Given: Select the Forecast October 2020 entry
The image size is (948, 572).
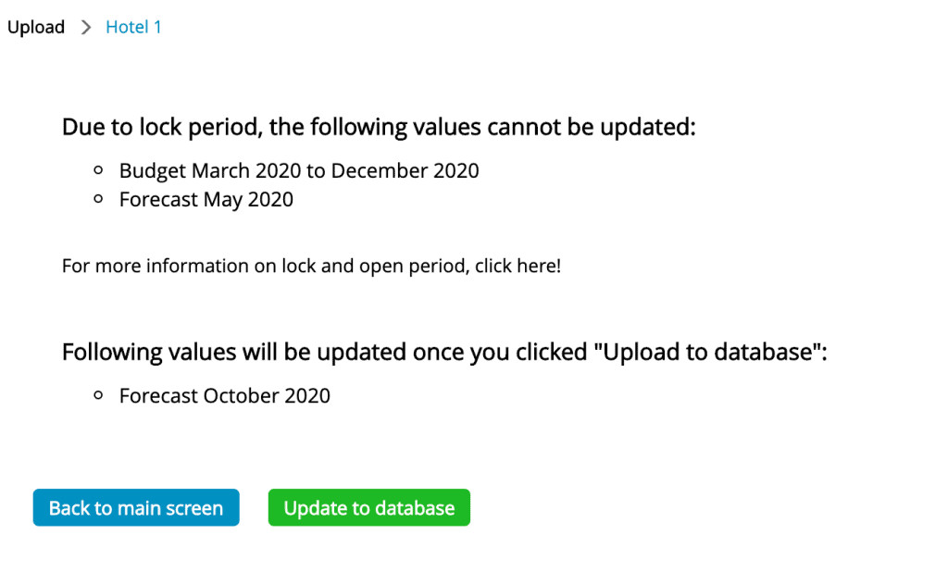Looking at the screenshot, I should click(x=225, y=396).
